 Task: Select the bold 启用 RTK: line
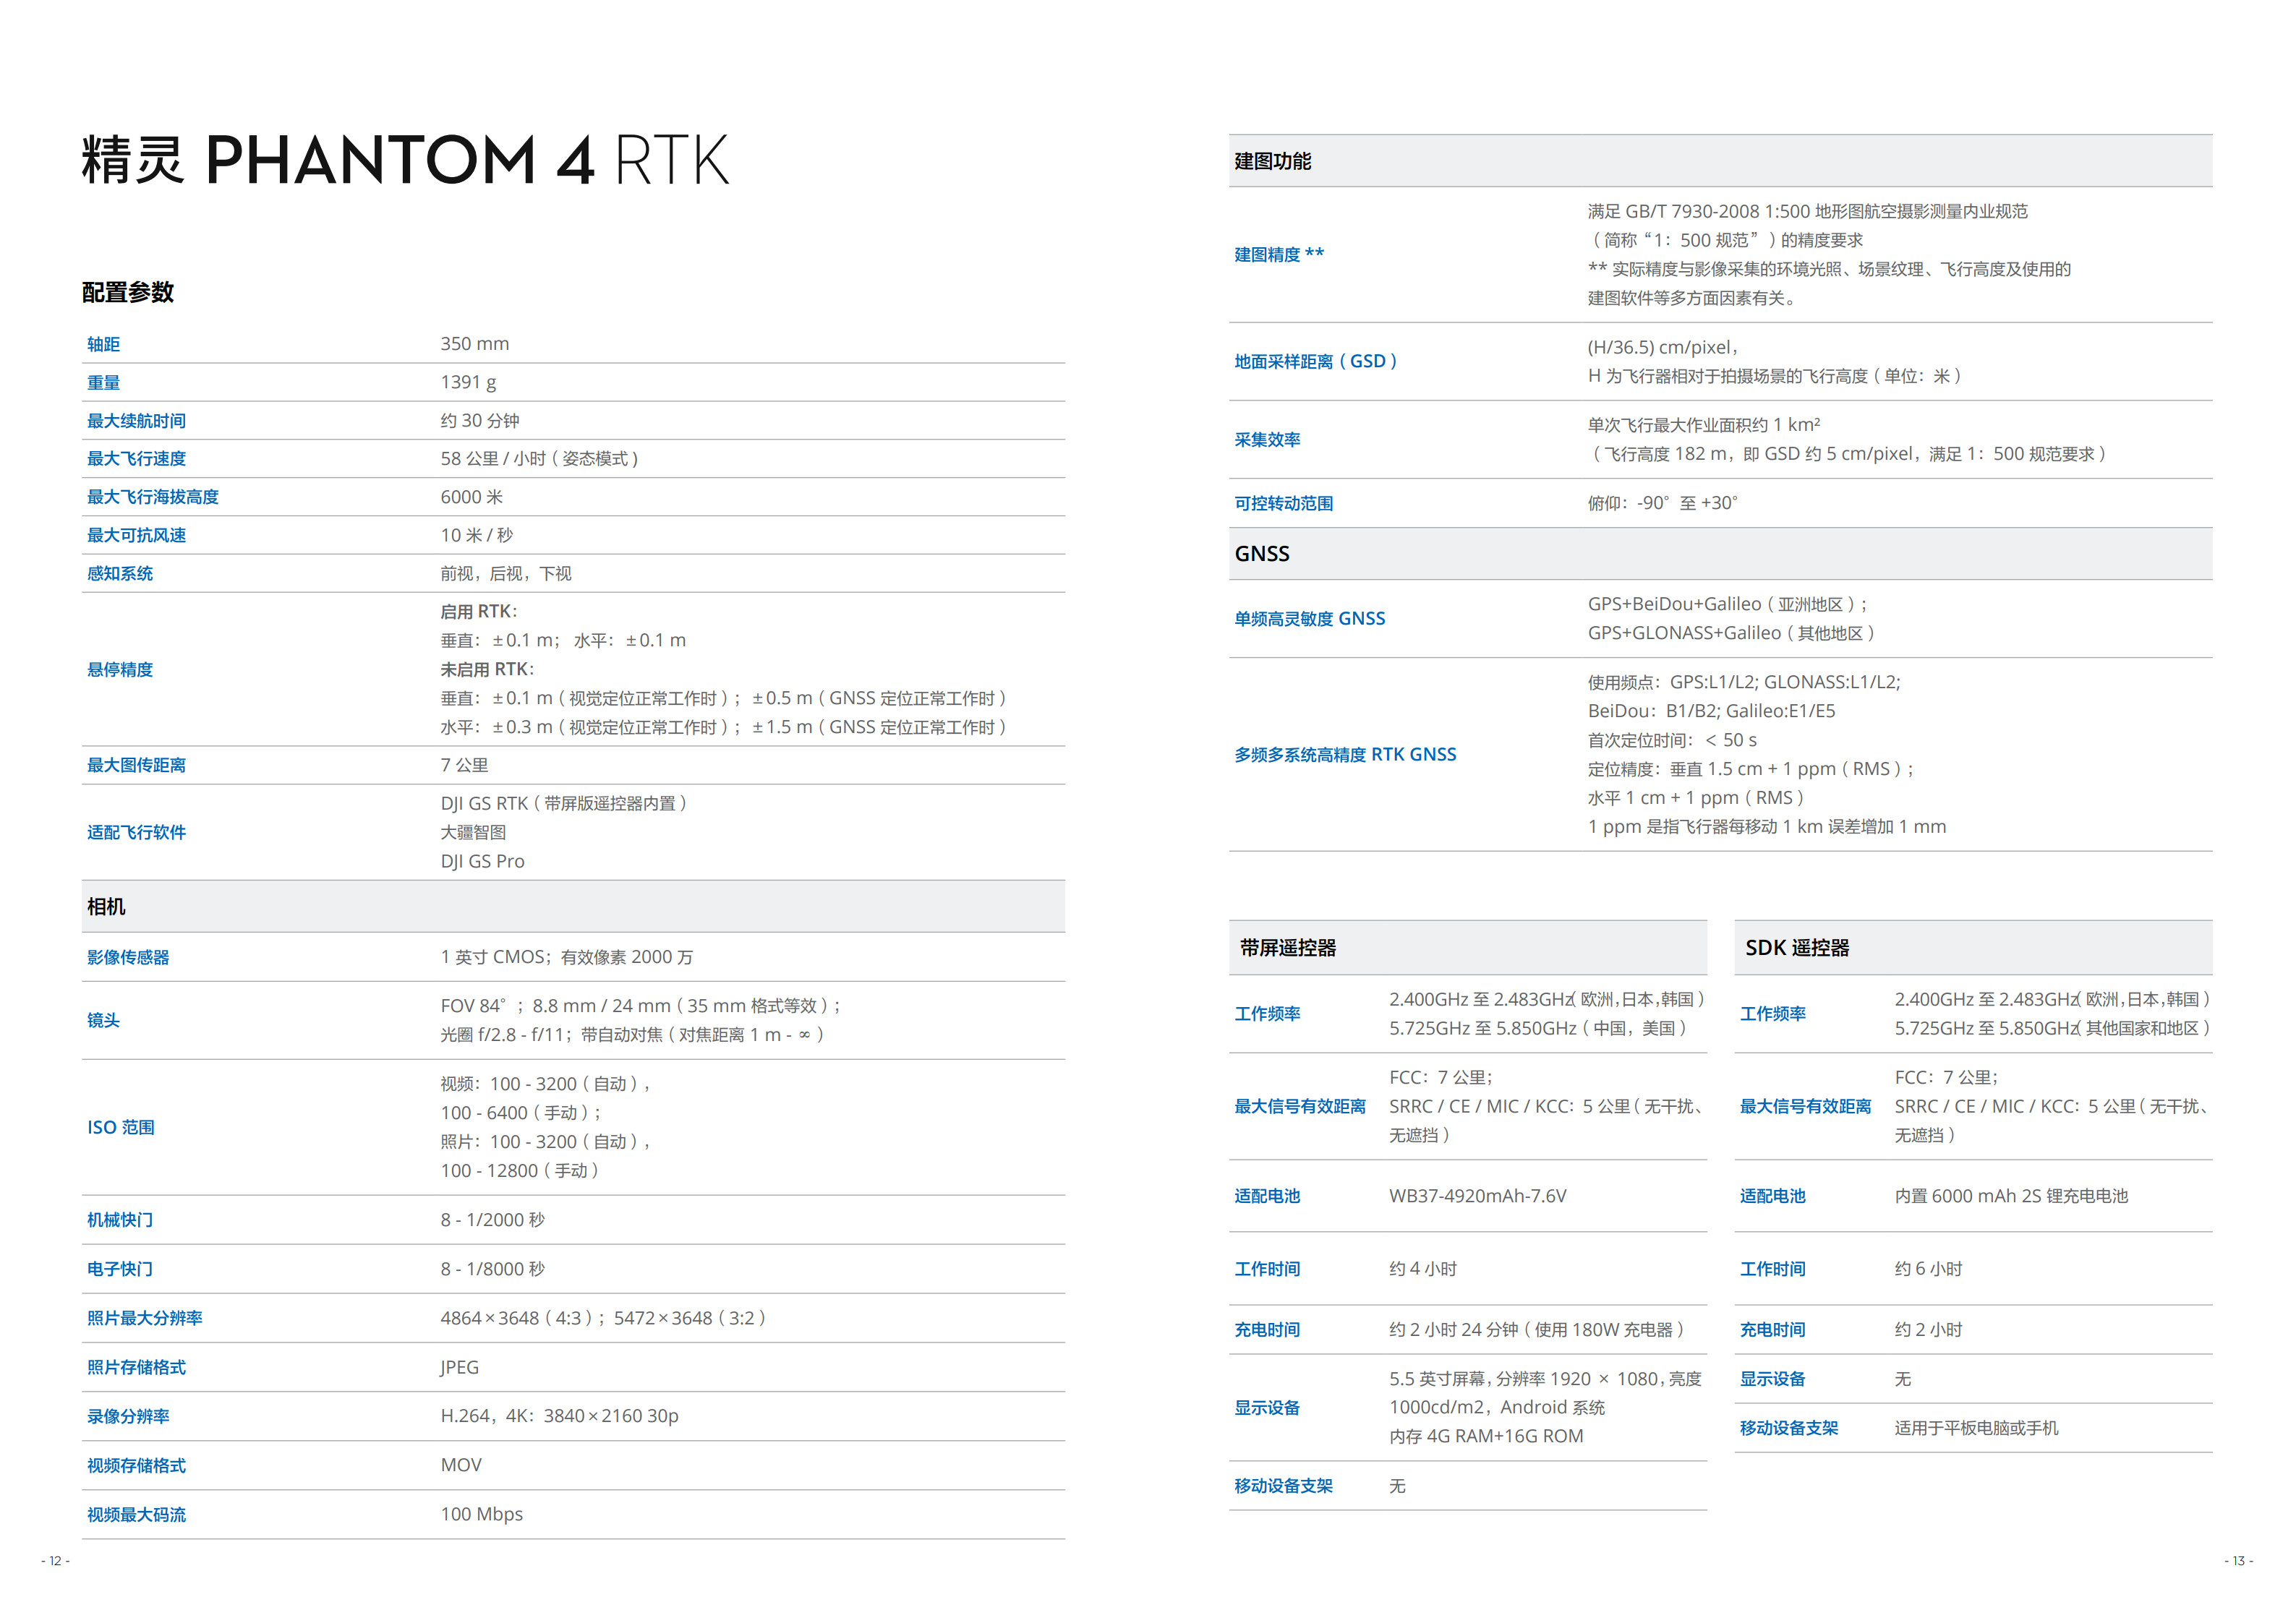479,612
